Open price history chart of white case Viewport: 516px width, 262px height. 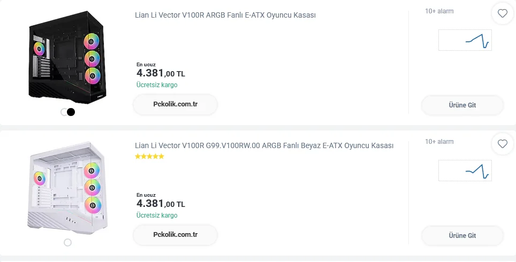tap(465, 171)
